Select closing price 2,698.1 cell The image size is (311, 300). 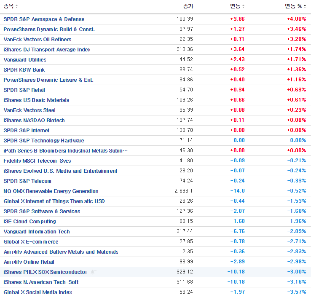183,191
